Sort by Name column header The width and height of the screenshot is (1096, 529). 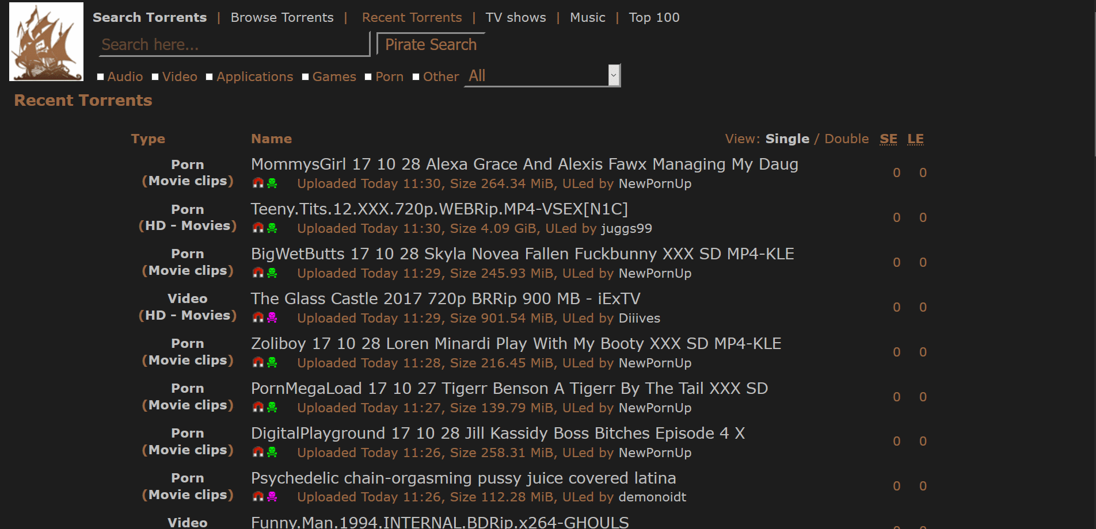271,139
